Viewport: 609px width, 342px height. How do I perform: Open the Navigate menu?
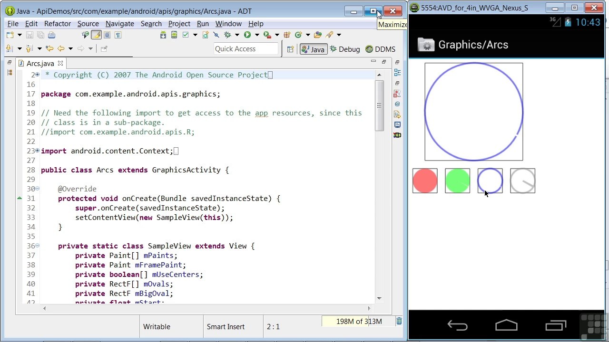pos(120,24)
